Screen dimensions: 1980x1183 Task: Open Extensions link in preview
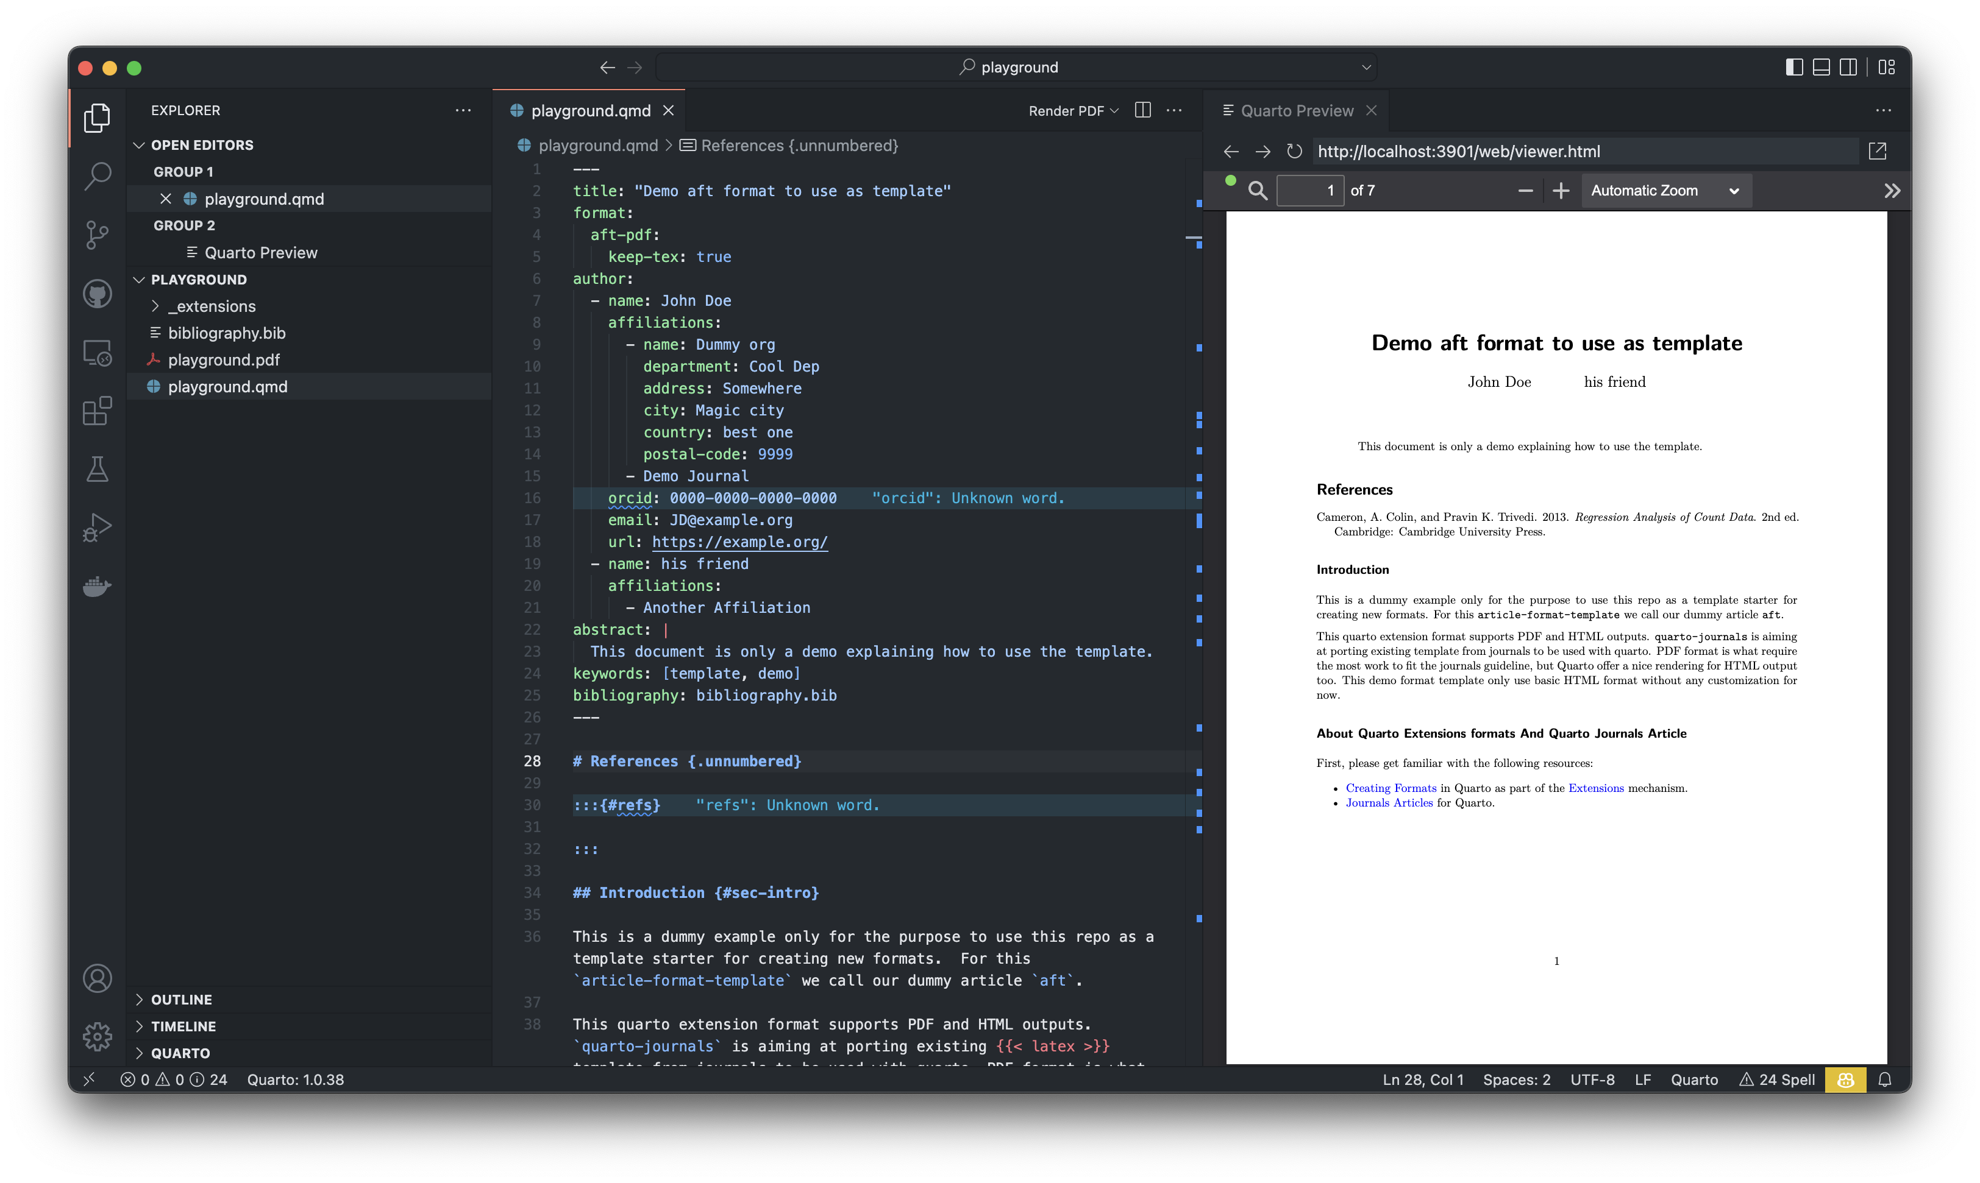pyautogui.click(x=1595, y=788)
